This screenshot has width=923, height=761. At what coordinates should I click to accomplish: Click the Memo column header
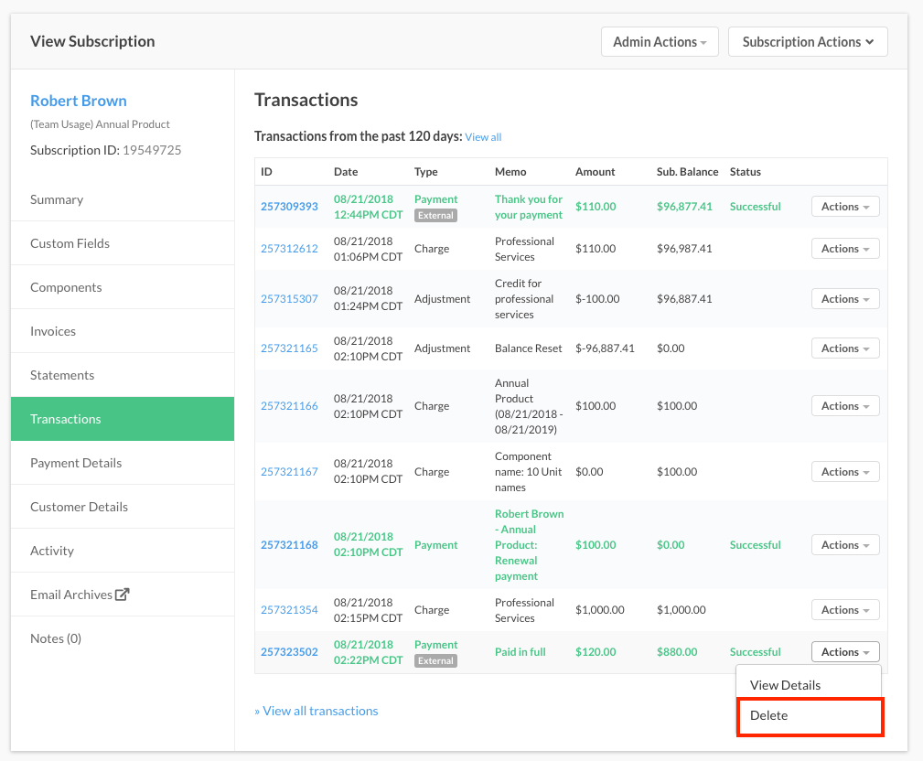pos(510,172)
